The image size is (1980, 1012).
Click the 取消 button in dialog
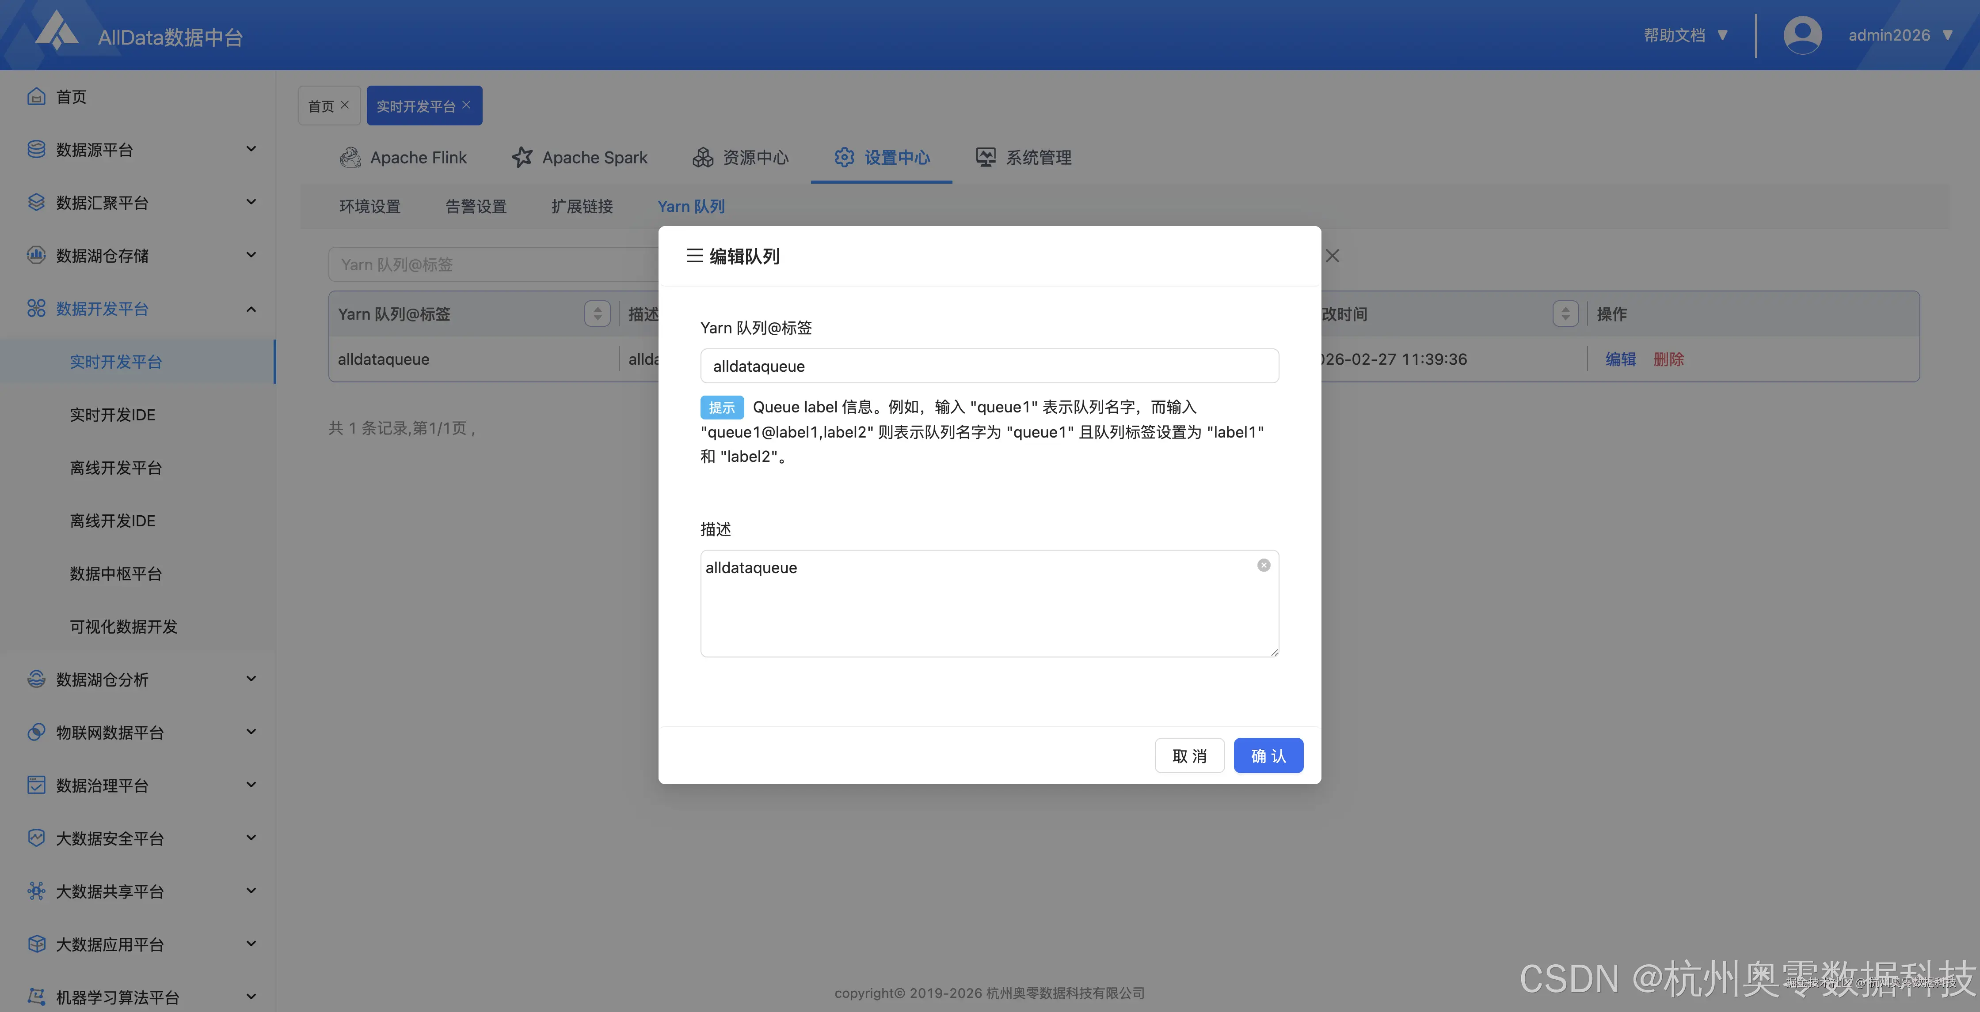[1189, 755]
